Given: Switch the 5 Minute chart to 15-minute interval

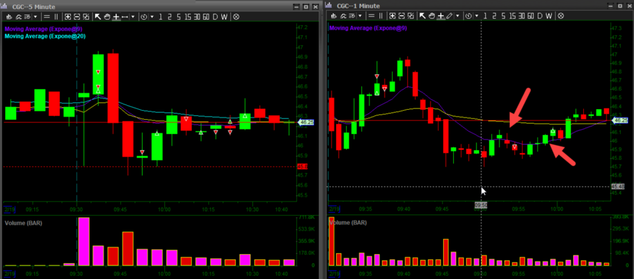Looking at the screenshot, I should 188,16.
